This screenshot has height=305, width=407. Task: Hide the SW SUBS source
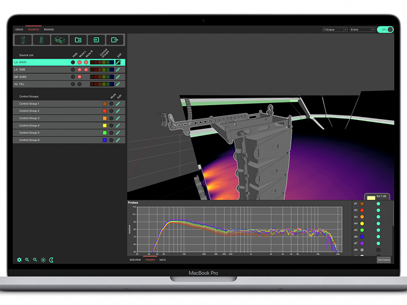pos(73,77)
